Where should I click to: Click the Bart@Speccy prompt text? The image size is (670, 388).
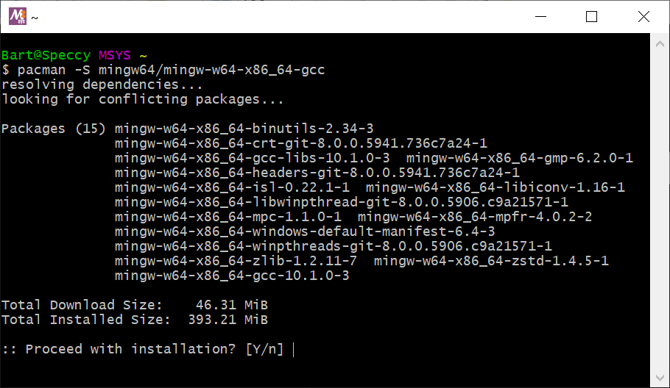46,55
